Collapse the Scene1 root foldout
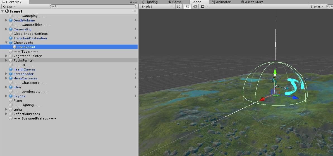 pyautogui.click(x=2, y=11)
